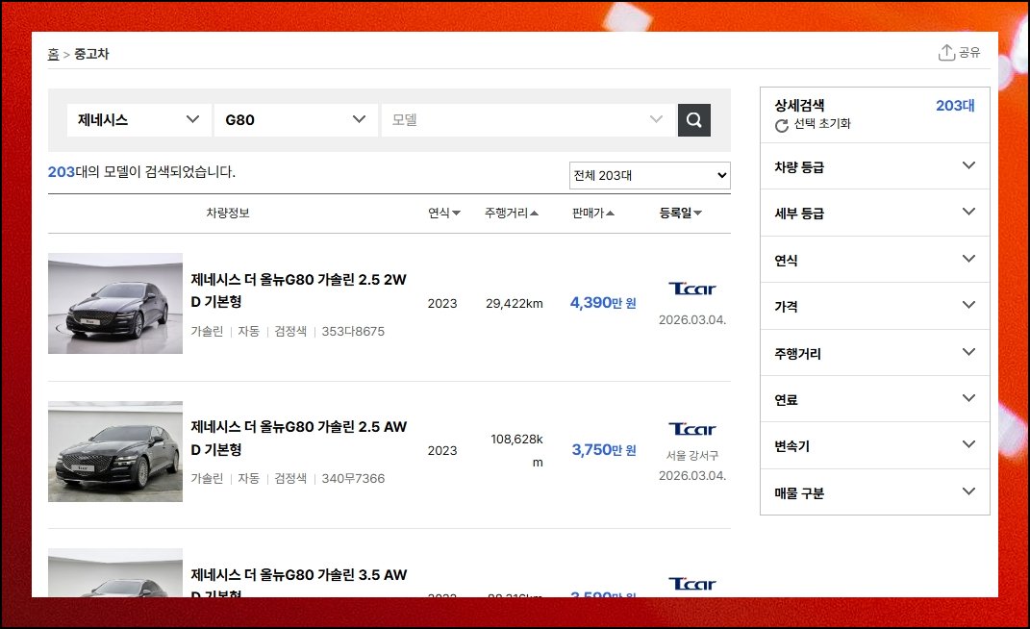The image size is (1030, 629).
Task: Expand the 연식 filter in sidebar
Action: click(874, 260)
